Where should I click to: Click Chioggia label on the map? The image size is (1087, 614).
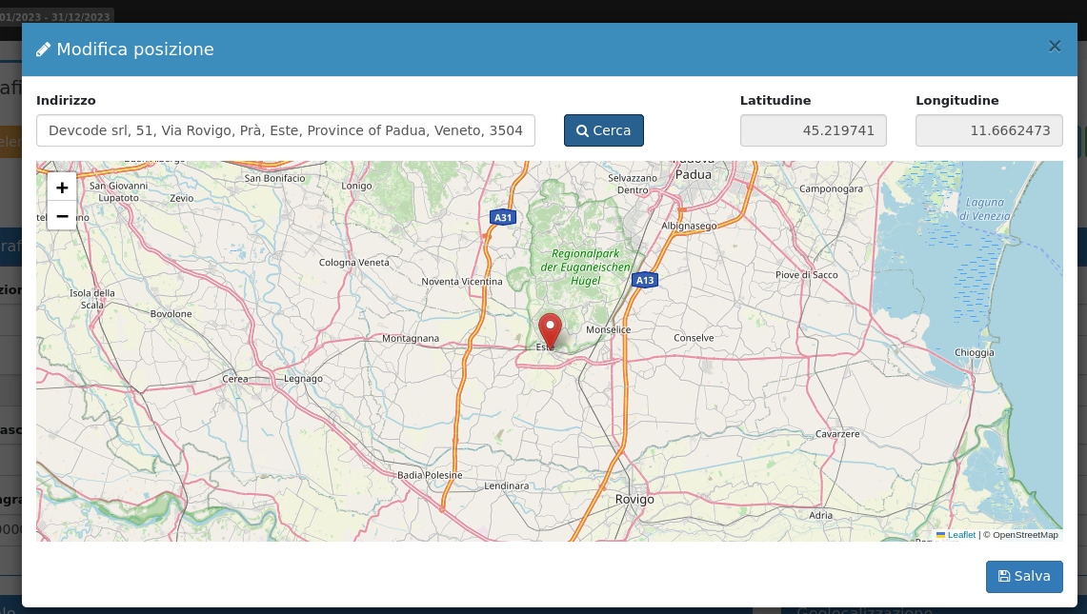click(x=975, y=353)
